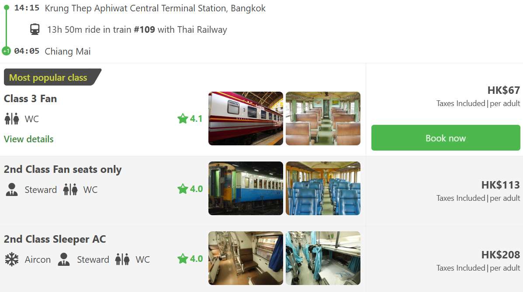Viewport: 523px width, 292px height.
Task: Open 2nd Class Sleeper AC bunk curtains photo
Action: pos(323,258)
